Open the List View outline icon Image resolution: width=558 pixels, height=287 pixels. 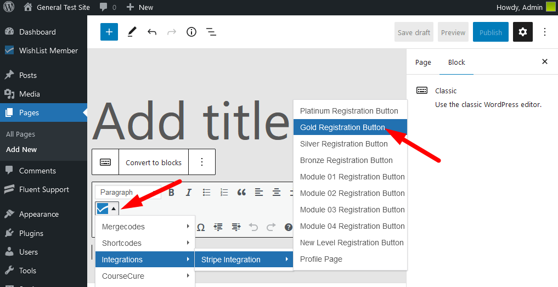[x=211, y=32]
